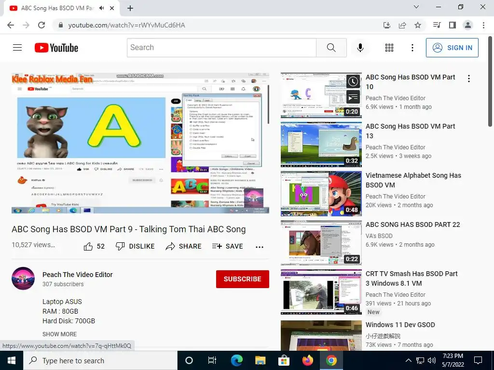The height and width of the screenshot is (370, 494).
Task: Go forward in Chrome
Action: coord(26,25)
